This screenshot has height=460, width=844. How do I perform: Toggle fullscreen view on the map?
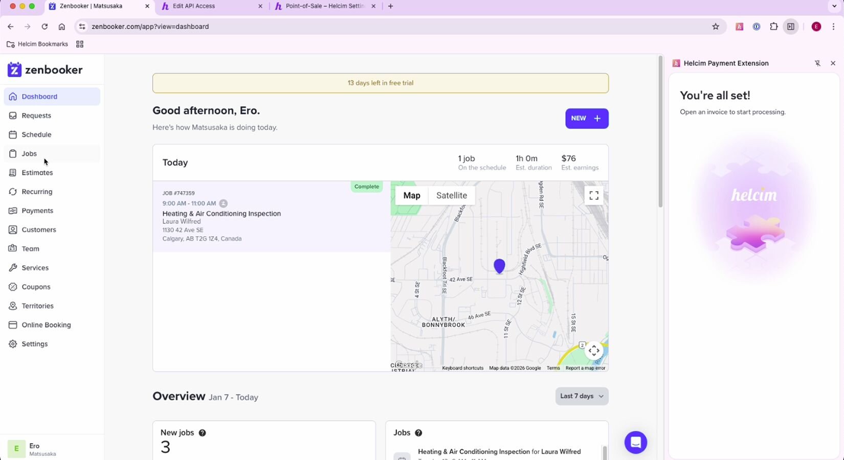[x=593, y=196]
